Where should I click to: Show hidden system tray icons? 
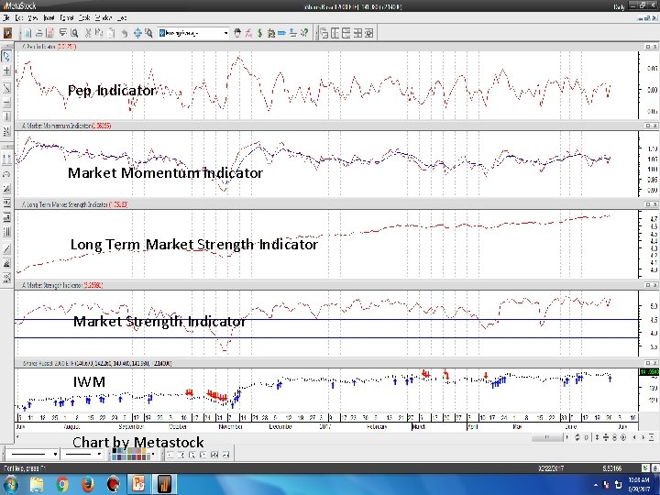point(595,485)
